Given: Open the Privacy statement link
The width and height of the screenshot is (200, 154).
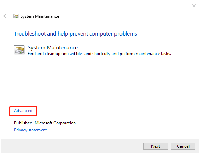Looking at the screenshot, I should click(30, 130).
